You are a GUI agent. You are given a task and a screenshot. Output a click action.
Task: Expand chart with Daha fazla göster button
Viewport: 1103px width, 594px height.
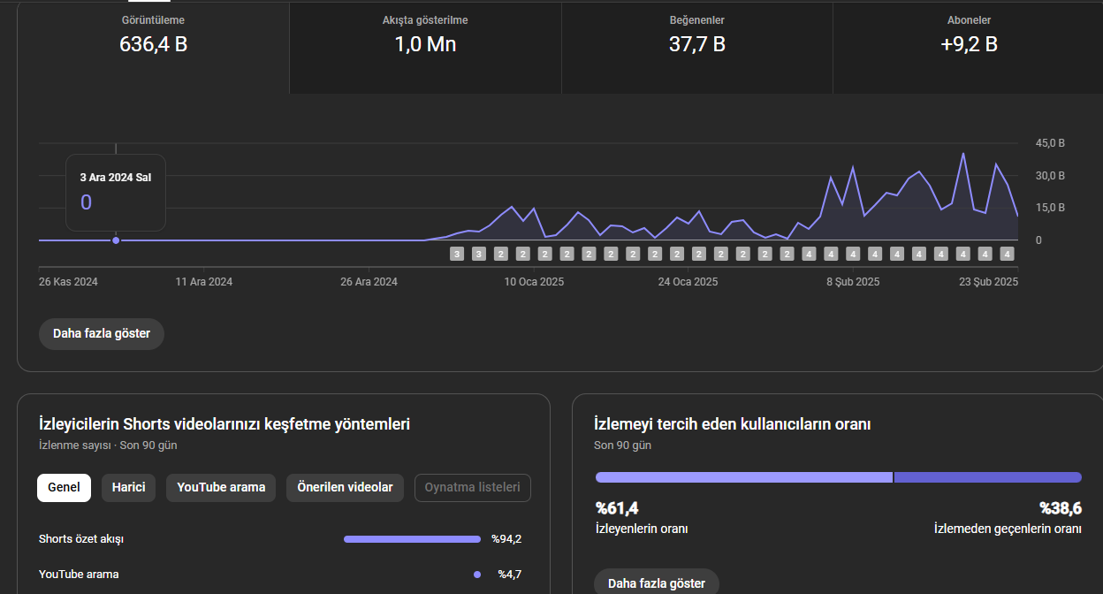point(102,334)
